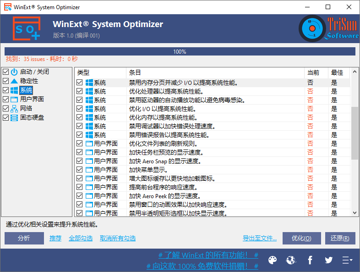Select the 加快 Aero Peek 的显示速度 row text

click(x=164, y=196)
